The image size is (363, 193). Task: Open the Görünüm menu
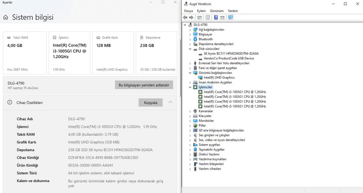217,11
